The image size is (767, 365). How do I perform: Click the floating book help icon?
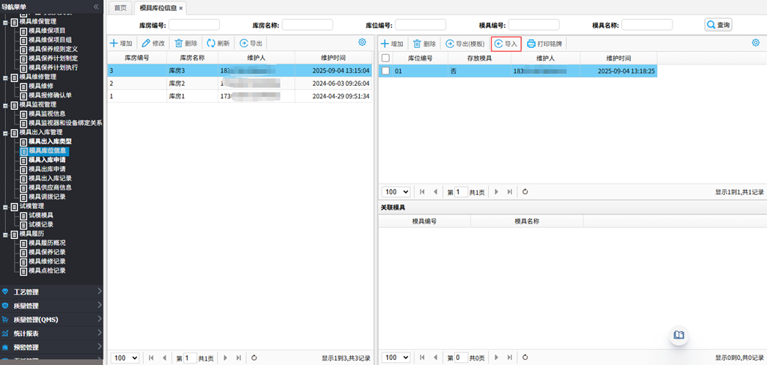(x=679, y=335)
